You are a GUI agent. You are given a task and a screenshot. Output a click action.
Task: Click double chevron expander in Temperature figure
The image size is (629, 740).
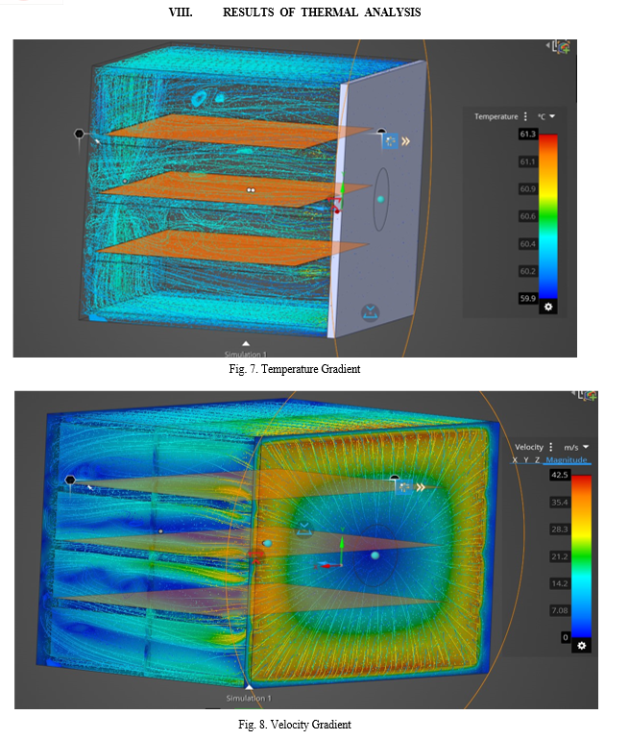tap(405, 141)
